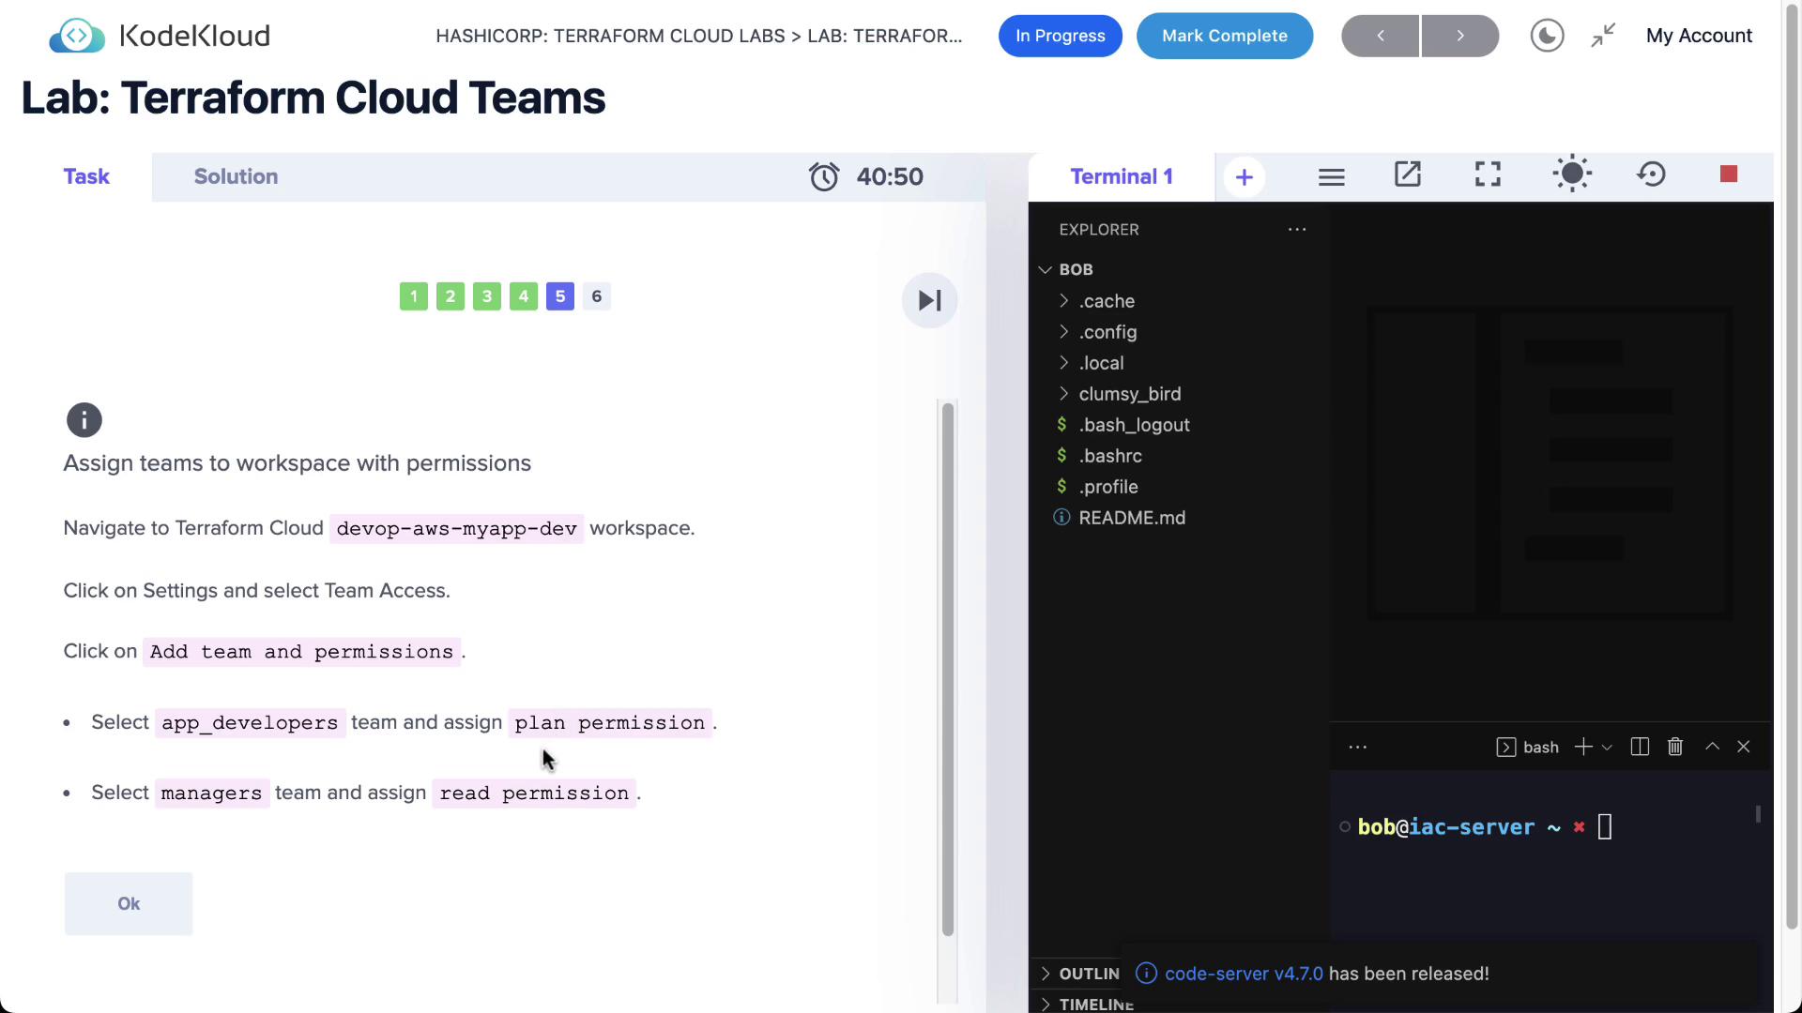Expand the clumsy_bird folder
This screenshot has width=1802, height=1013.
tap(1129, 394)
